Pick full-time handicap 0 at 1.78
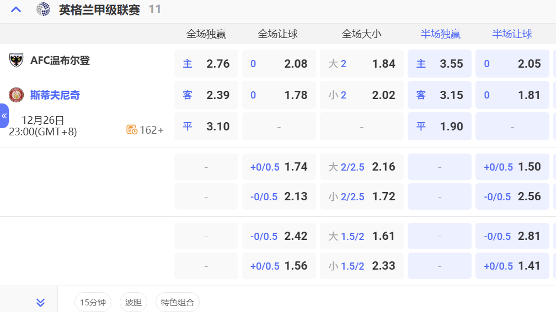Viewport: 556px width, 312px height. click(279, 95)
